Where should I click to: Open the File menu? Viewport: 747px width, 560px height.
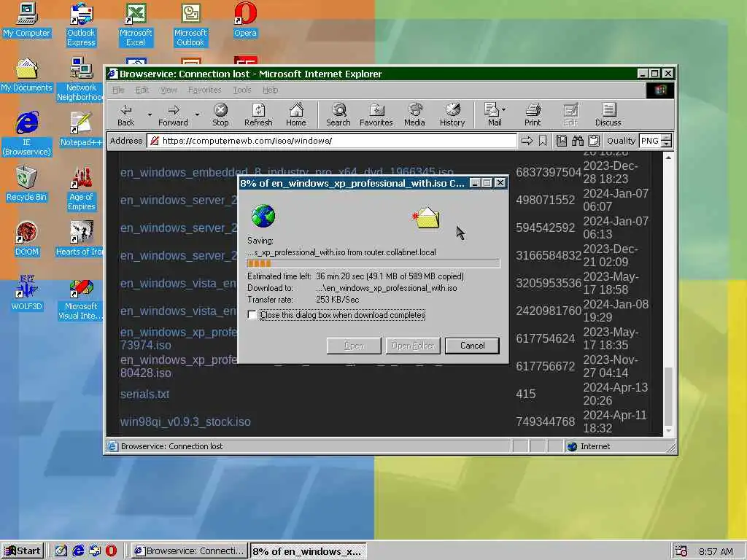[118, 90]
